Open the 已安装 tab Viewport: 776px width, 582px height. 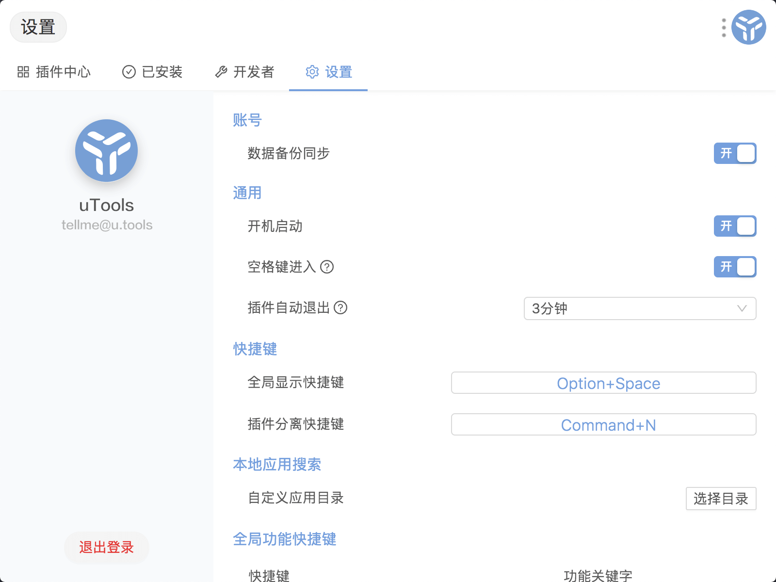162,72
